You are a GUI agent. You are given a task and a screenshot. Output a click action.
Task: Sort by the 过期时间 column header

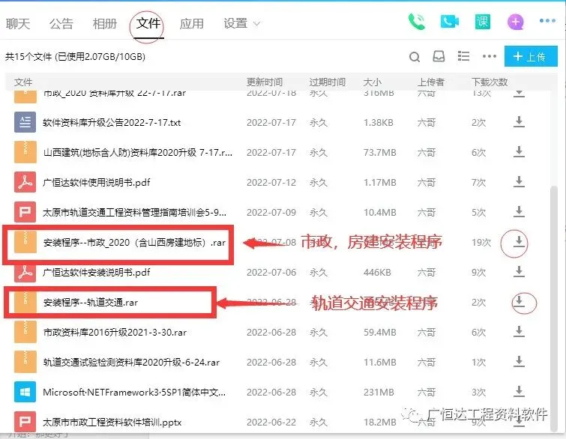pyautogui.click(x=327, y=82)
